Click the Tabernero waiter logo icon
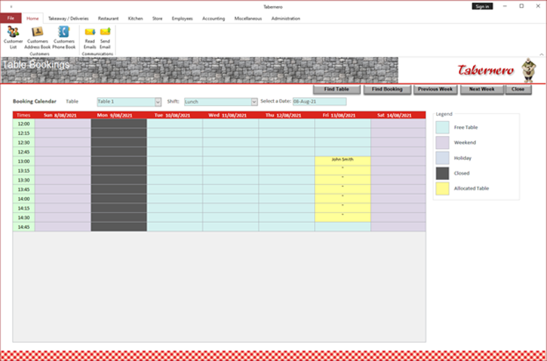This screenshot has width=547, height=361. tap(529, 70)
